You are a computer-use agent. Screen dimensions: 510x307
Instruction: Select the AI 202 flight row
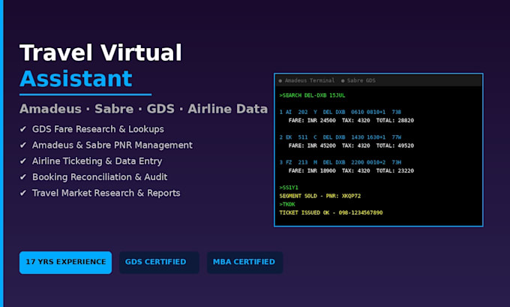point(340,112)
